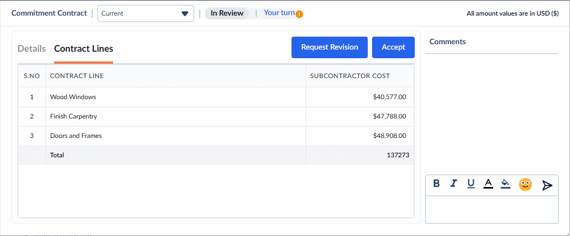Image resolution: width=570 pixels, height=236 pixels.
Task: Apply italic formatting in comment editor
Action: coord(453,184)
